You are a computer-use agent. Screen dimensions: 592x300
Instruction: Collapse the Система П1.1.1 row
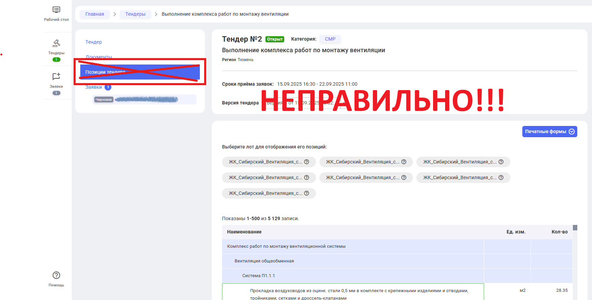[x=258, y=276]
